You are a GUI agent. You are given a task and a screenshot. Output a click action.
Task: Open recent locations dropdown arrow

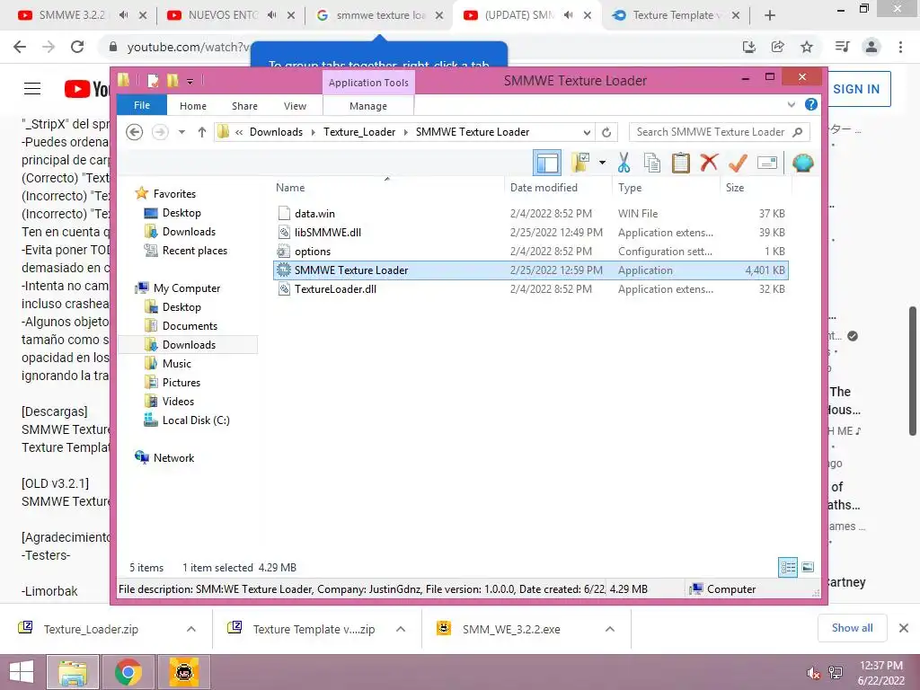pos(181,132)
